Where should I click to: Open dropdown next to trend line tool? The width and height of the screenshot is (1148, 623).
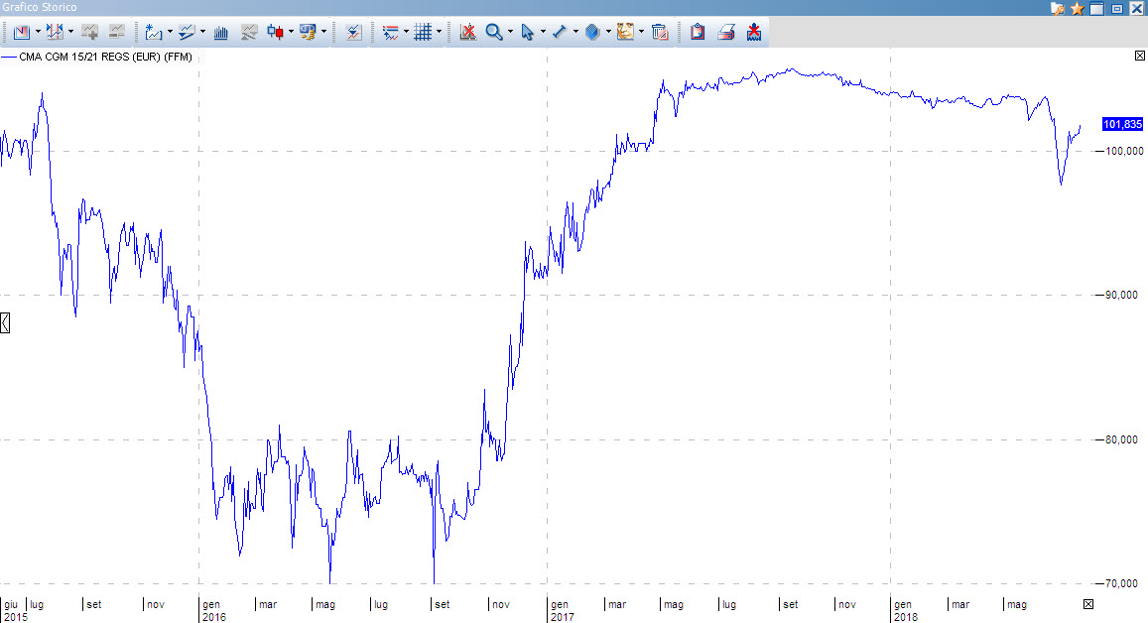tap(575, 32)
